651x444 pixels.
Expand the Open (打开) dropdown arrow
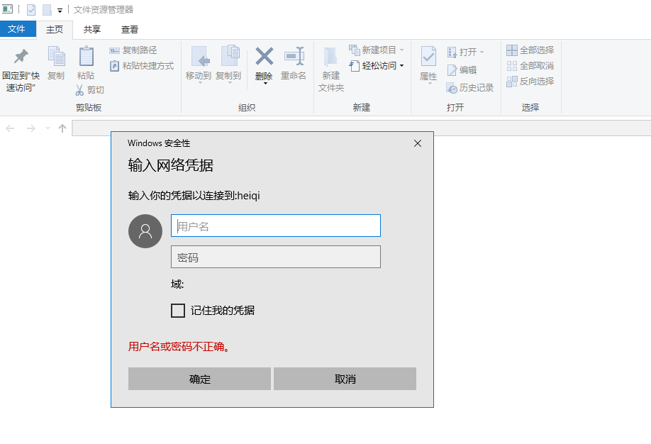[482, 52]
